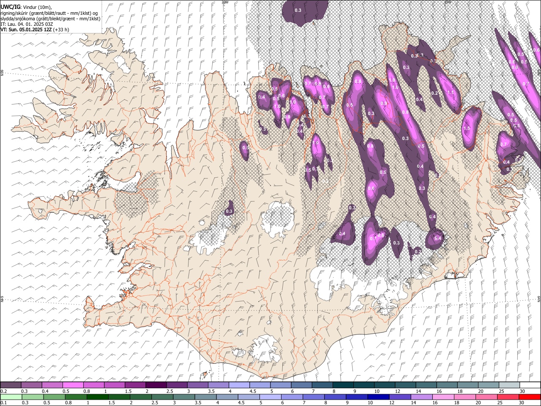Select the red 30 swatch ending bottom legend

tap(530, 397)
